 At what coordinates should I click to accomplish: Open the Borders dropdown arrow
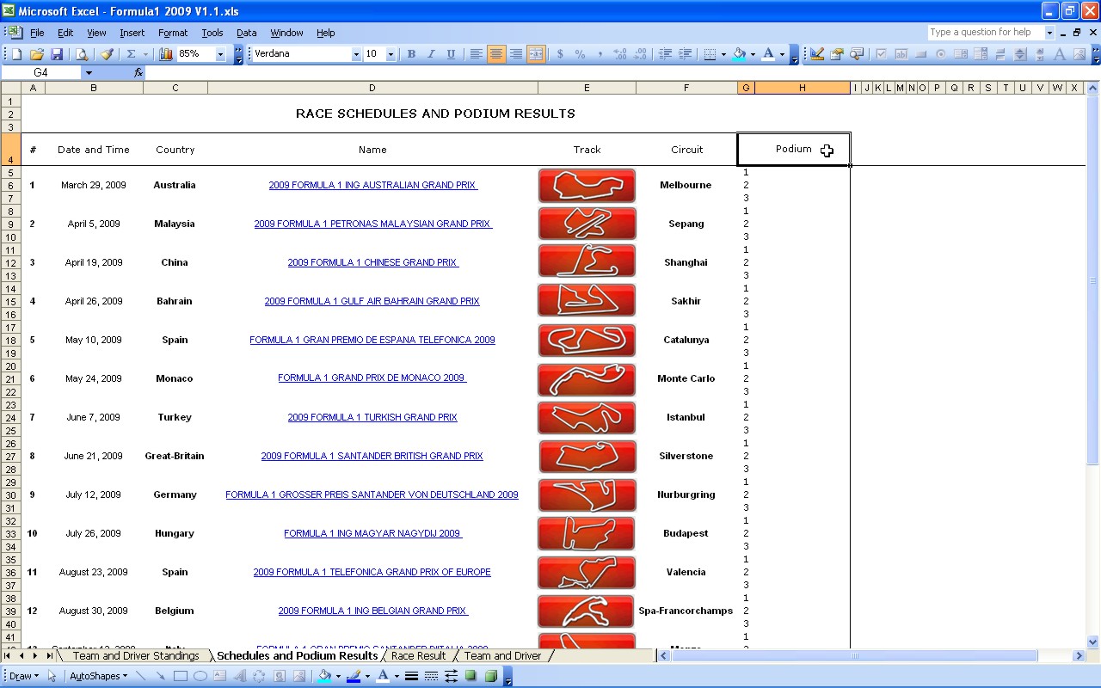coord(723,53)
